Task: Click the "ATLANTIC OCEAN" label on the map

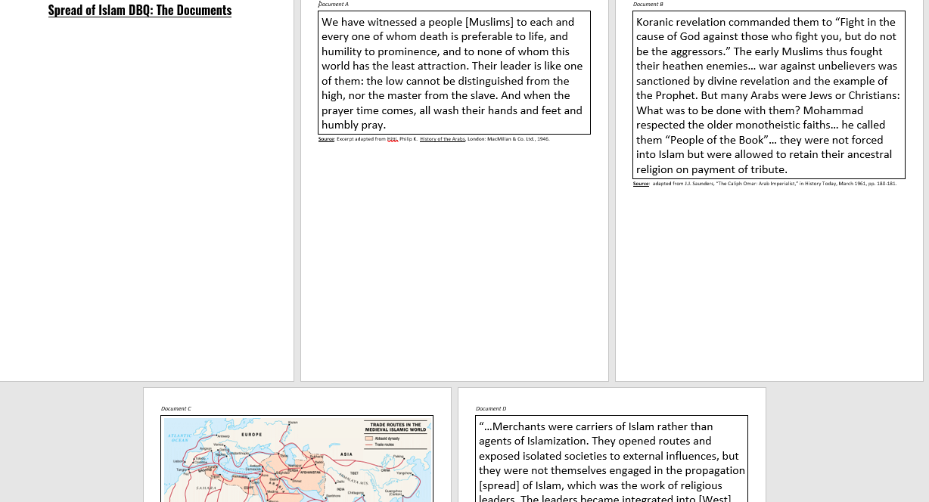Action: [180, 436]
